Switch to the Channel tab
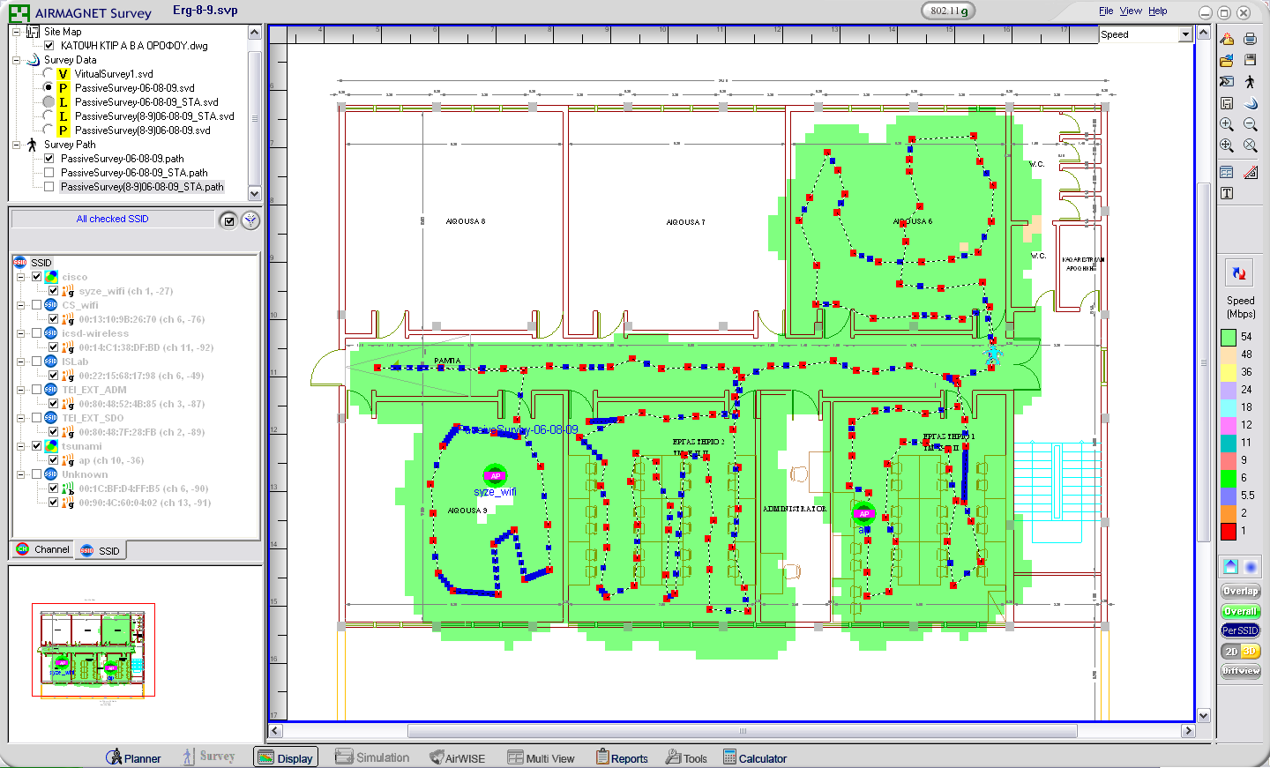This screenshot has width=1270, height=768. [x=42, y=549]
